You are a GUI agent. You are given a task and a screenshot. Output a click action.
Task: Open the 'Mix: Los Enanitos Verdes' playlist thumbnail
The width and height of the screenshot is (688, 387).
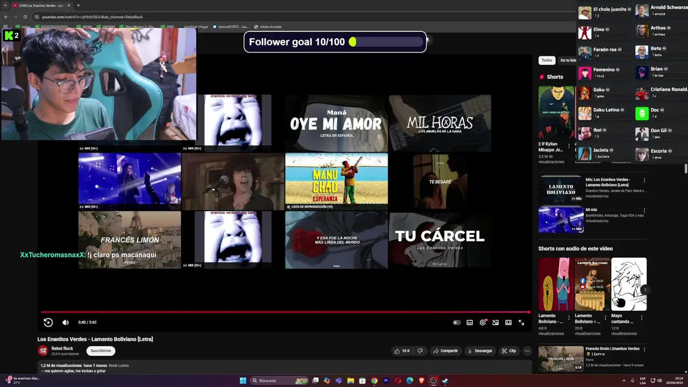[x=561, y=189]
